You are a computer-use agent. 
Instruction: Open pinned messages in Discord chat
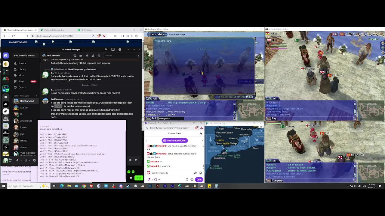87,55
